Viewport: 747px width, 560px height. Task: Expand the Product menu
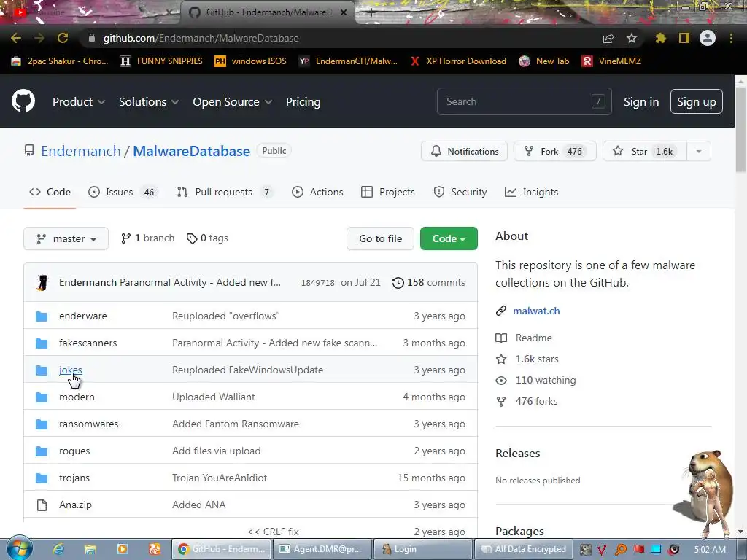coord(79,102)
